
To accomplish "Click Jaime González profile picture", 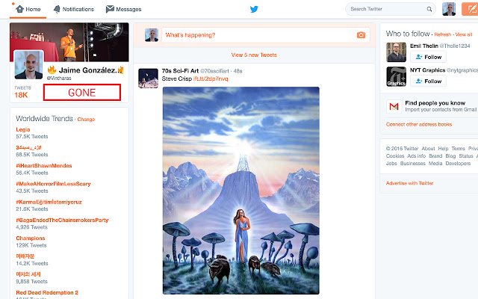I will (x=28, y=65).
